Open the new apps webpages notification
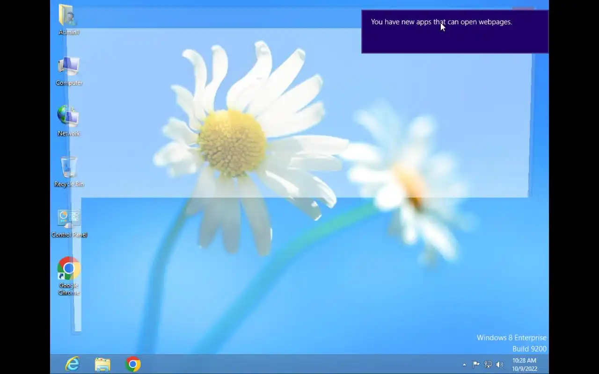Screen dimensions: 599x374 click(x=455, y=32)
